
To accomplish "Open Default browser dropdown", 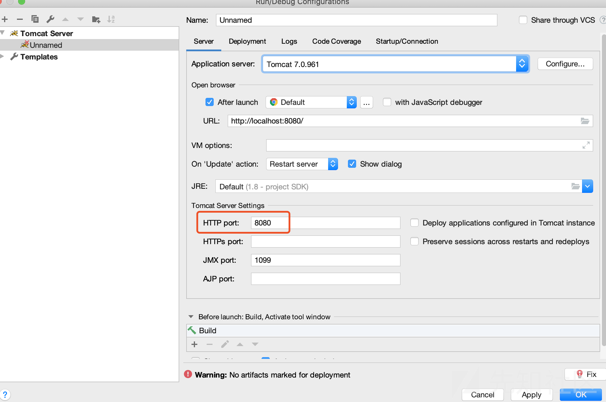I will [311, 102].
